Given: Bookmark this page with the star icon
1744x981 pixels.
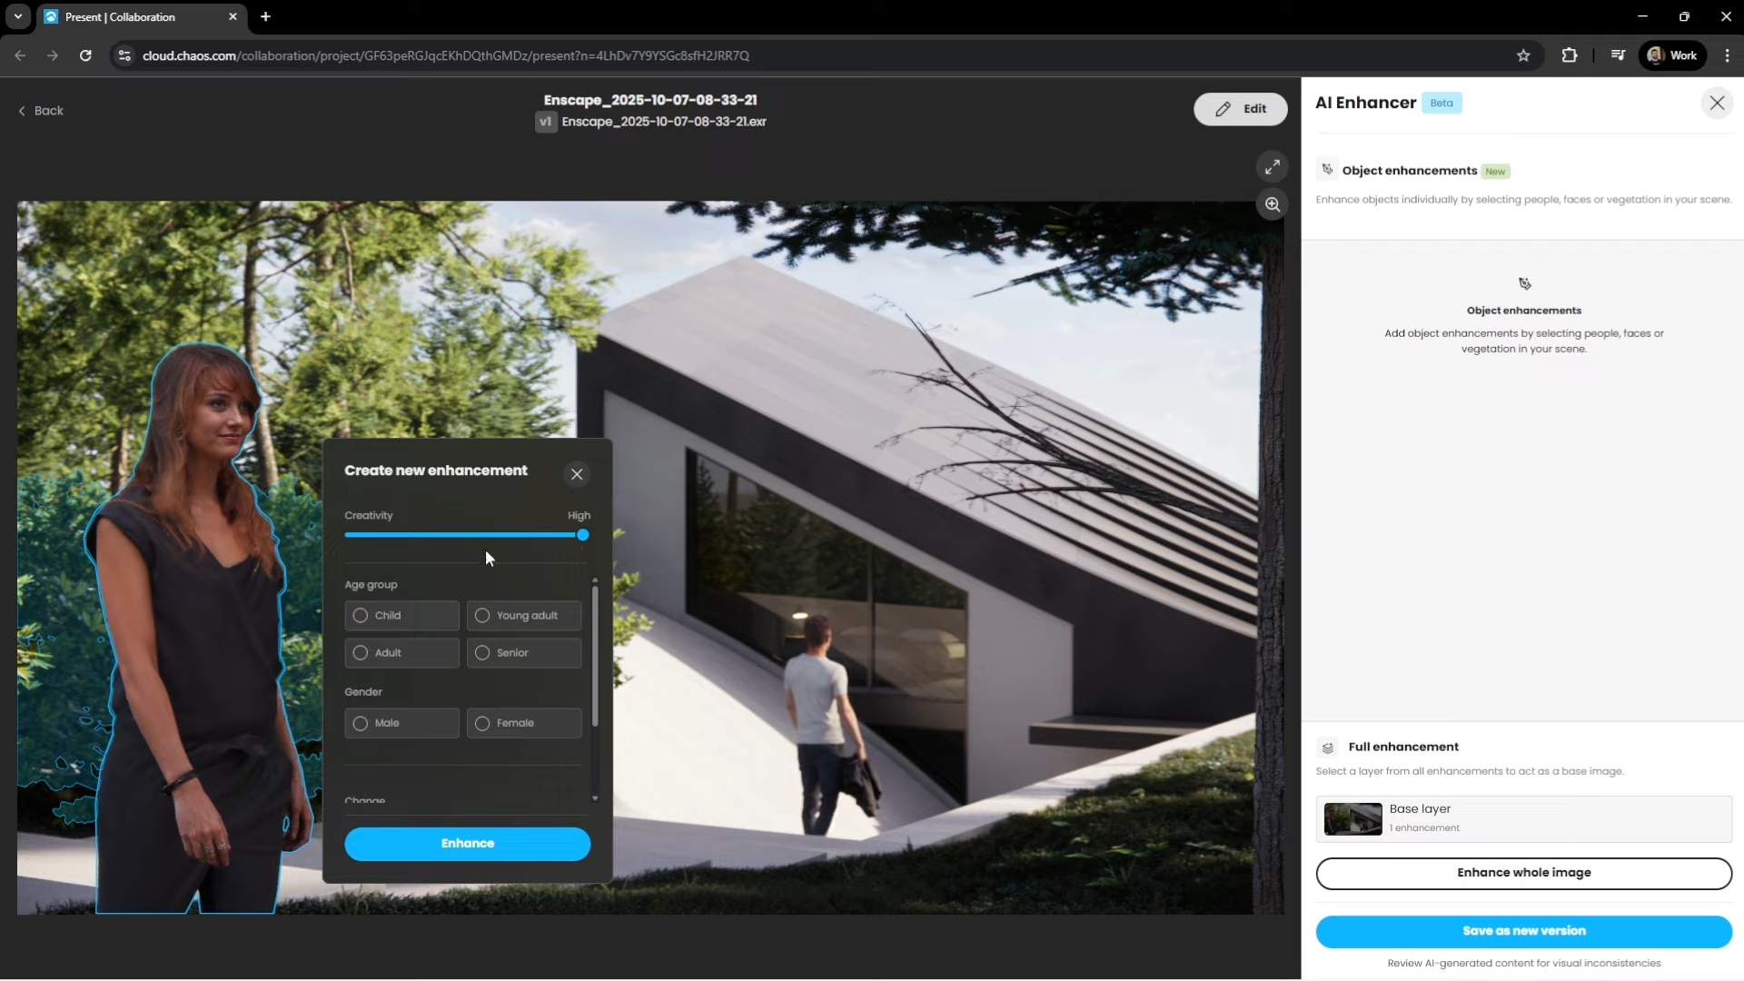Looking at the screenshot, I should (1523, 55).
